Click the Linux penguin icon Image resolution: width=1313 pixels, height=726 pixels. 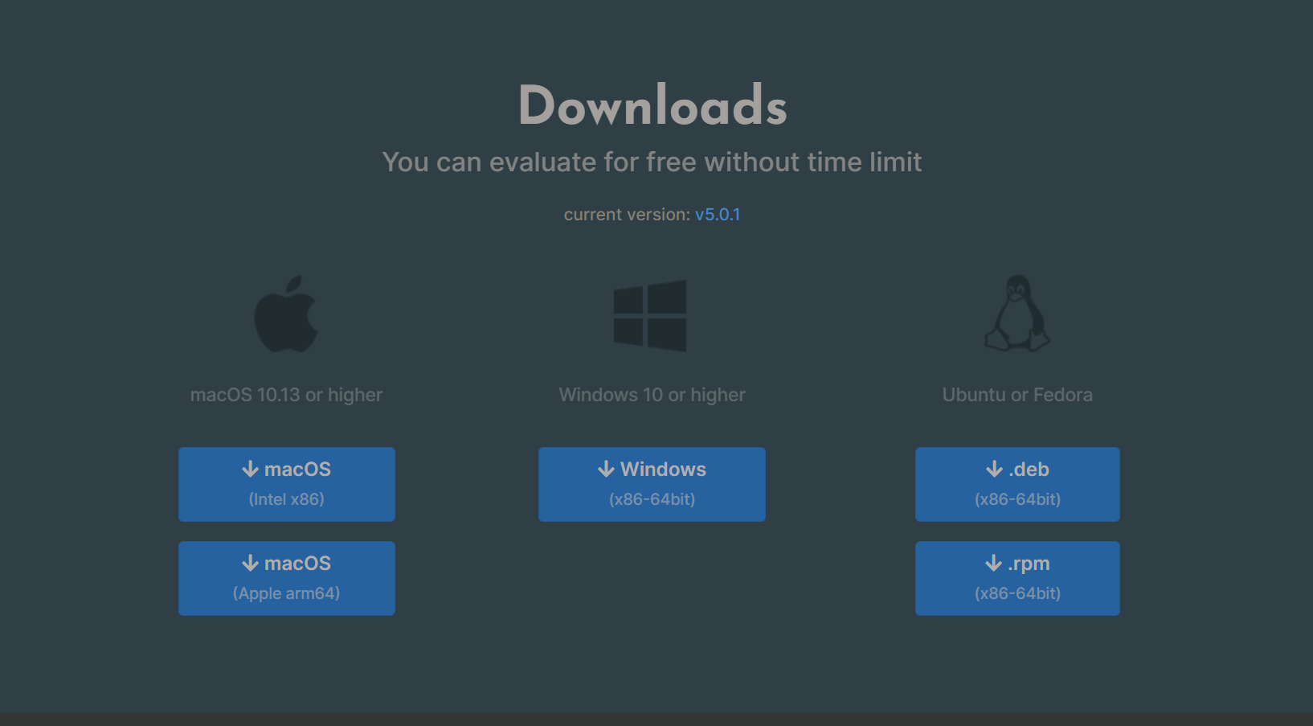coord(1017,314)
